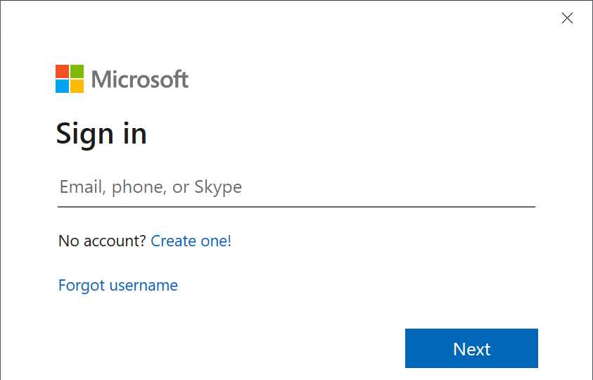
Task: Open the "Create one!" link
Action: pos(191,241)
